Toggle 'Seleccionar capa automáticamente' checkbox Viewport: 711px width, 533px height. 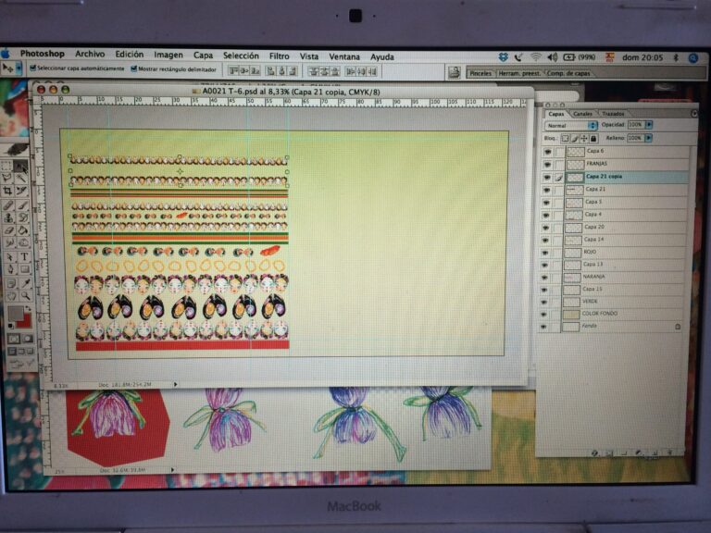[33, 68]
